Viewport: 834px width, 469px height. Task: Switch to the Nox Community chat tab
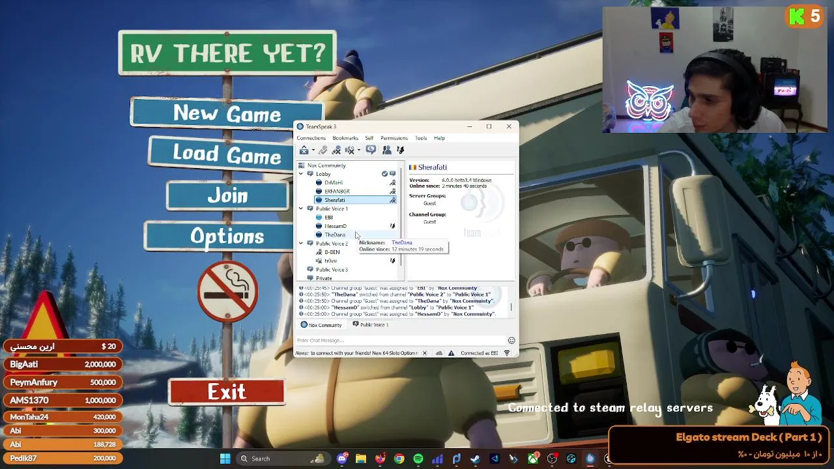click(x=321, y=325)
